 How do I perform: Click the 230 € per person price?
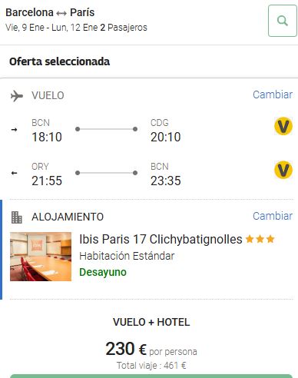151,350
